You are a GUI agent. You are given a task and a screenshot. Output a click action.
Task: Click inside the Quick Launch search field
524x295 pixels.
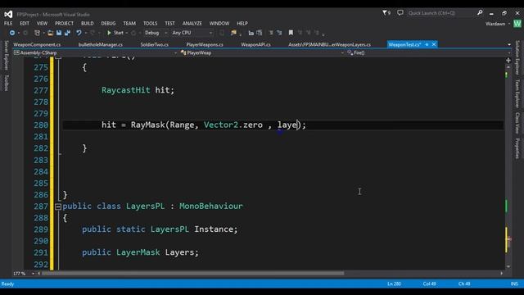[440, 13]
